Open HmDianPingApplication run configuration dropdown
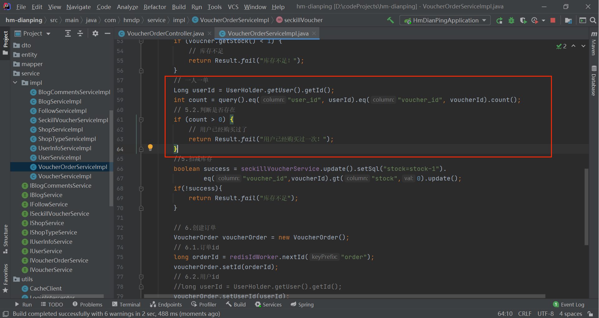599x318 pixels. (445, 20)
